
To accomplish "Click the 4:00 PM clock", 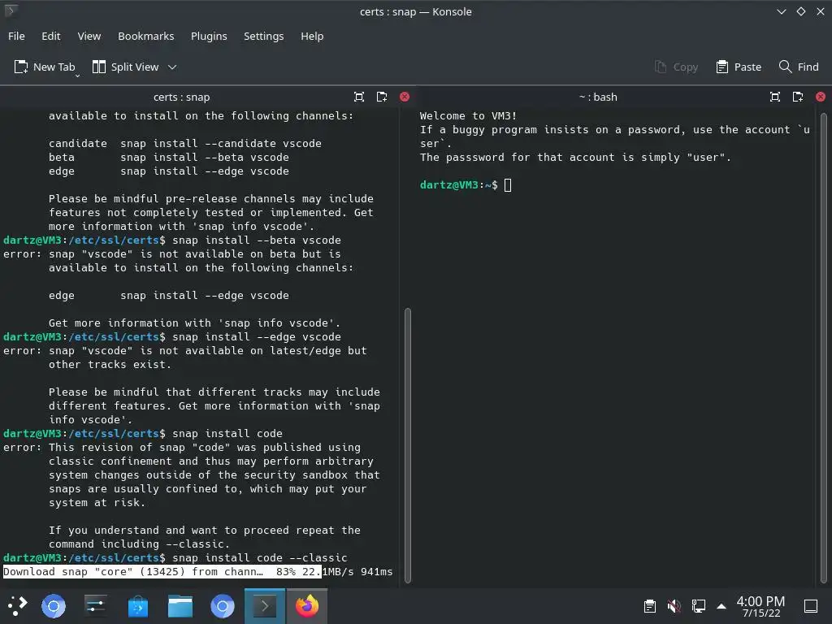I will [x=760, y=606].
